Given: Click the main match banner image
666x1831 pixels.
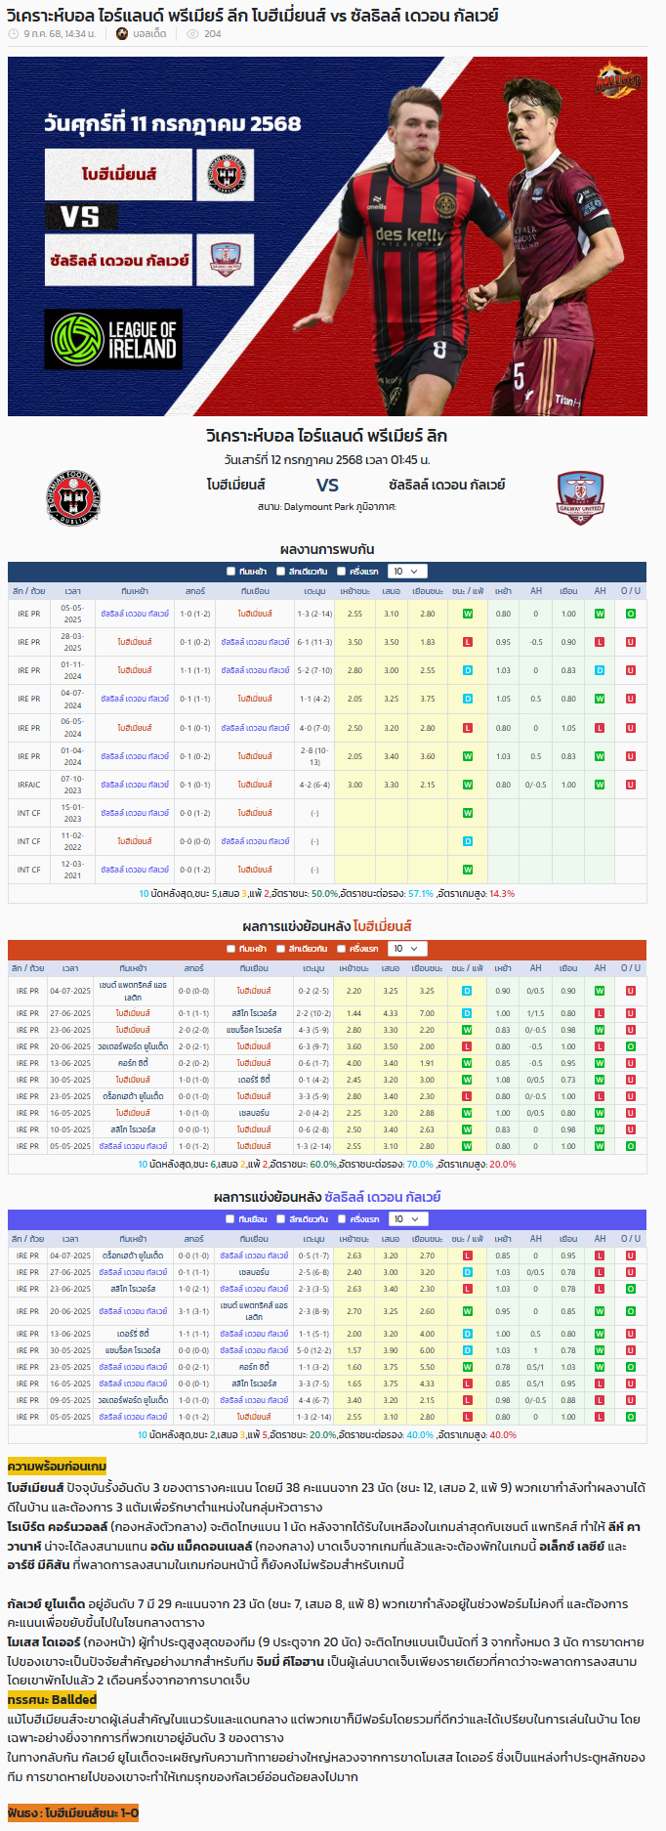Looking at the screenshot, I should 327,236.
